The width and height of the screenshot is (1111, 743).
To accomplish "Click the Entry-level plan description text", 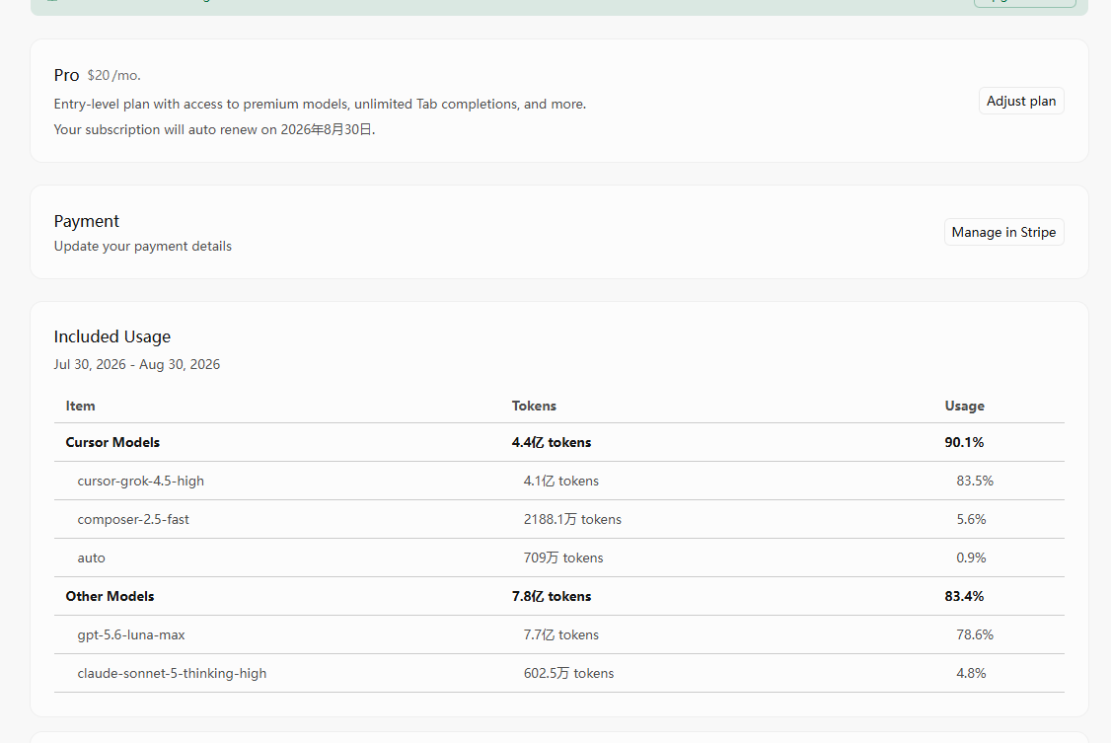I will (320, 105).
